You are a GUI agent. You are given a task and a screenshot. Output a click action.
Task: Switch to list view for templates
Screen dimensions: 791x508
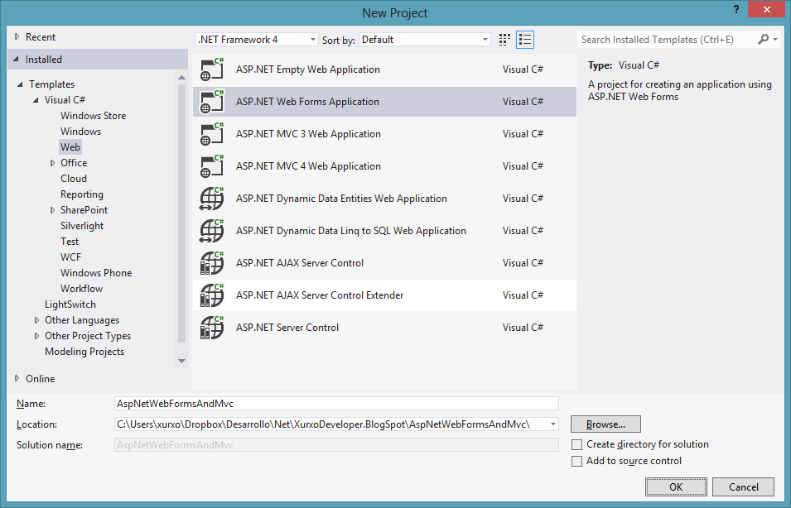[x=524, y=39]
